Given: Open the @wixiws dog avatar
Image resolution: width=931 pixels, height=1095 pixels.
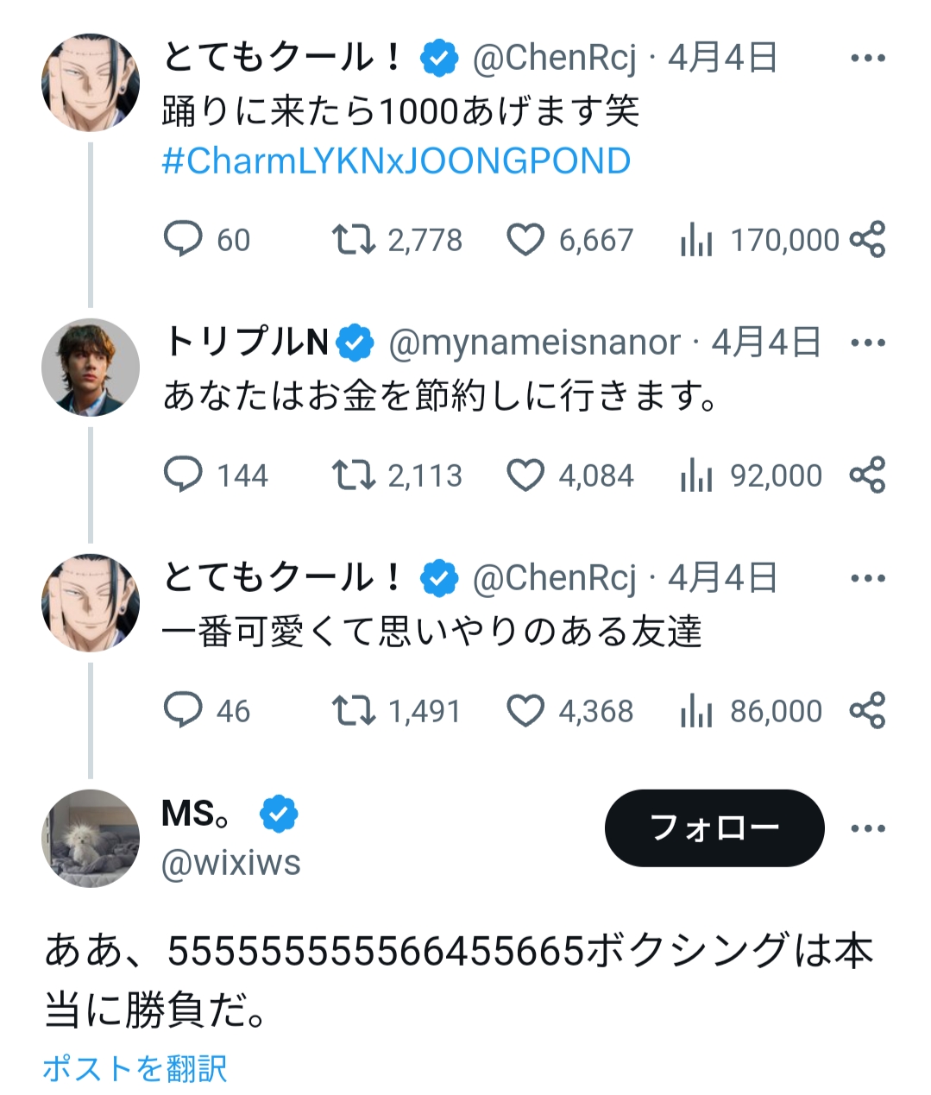Looking at the screenshot, I should [x=91, y=838].
